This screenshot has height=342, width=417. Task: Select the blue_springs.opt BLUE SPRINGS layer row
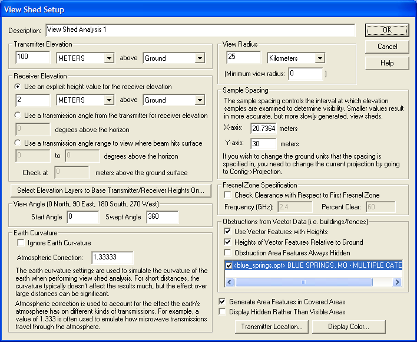tap(313, 265)
